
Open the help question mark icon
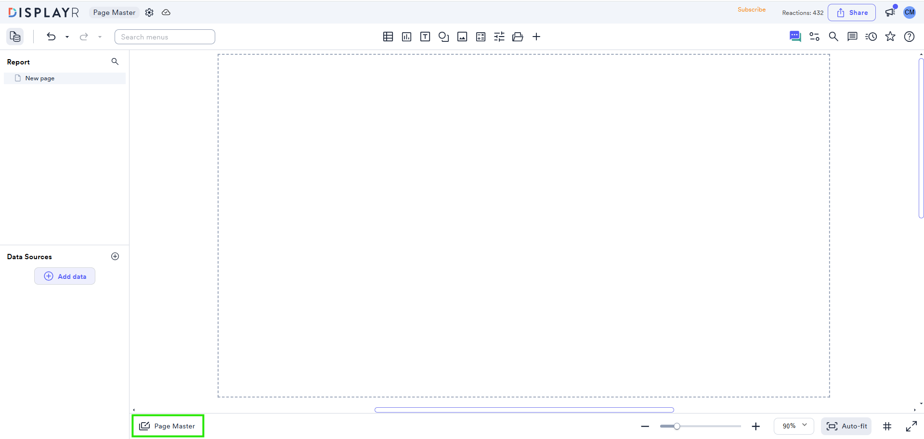pyautogui.click(x=909, y=37)
